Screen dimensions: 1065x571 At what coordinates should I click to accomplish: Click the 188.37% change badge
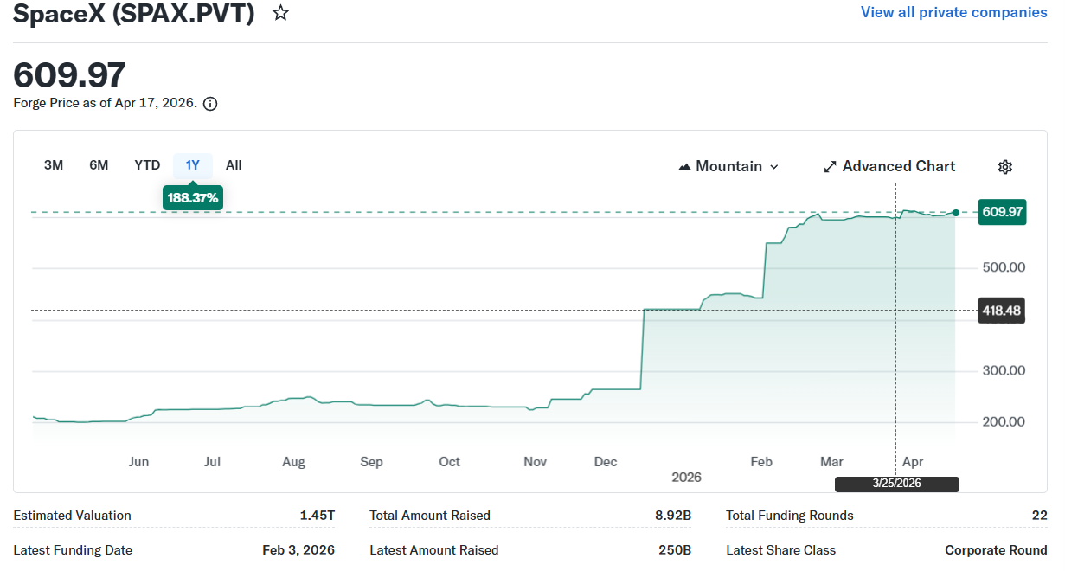coord(193,198)
